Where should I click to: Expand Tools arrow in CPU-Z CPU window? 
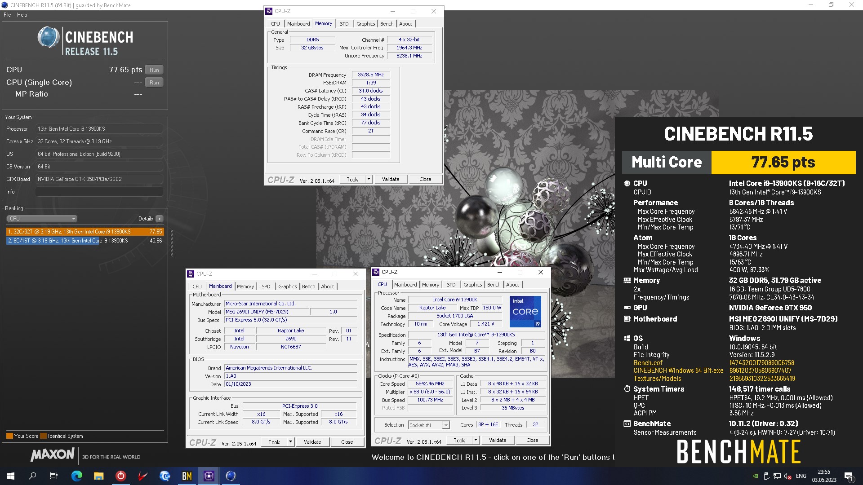coord(476,440)
